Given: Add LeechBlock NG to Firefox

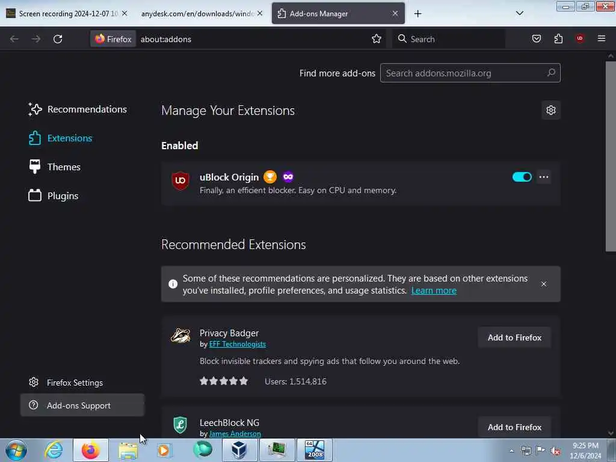Looking at the screenshot, I should 514,427.
